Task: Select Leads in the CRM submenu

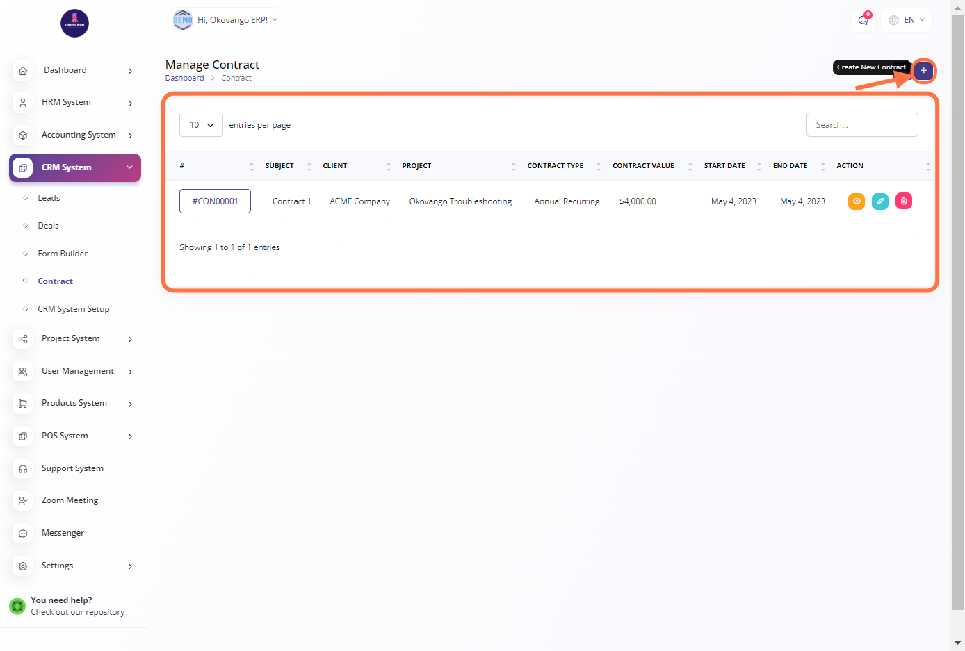Action: [49, 198]
